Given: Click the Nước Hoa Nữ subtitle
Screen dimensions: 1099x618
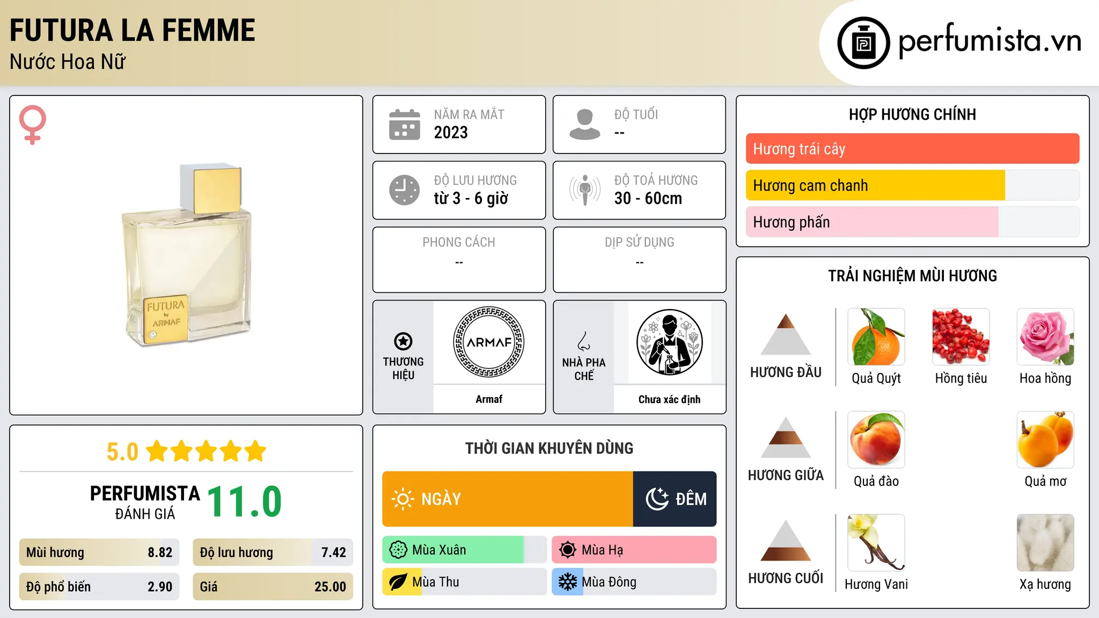Looking at the screenshot, I should (x=68, y=62).
